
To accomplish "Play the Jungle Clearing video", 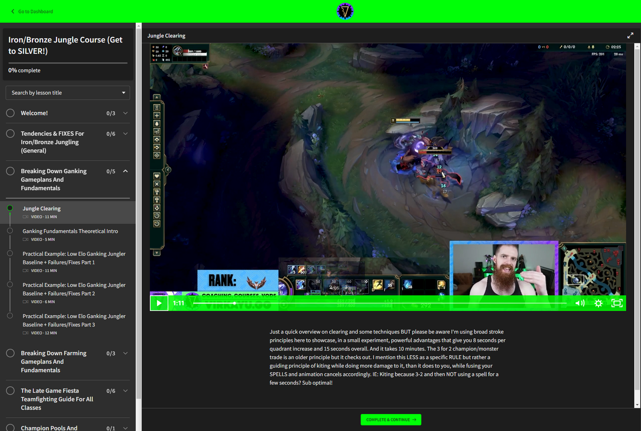I will (x=159, y=303).
